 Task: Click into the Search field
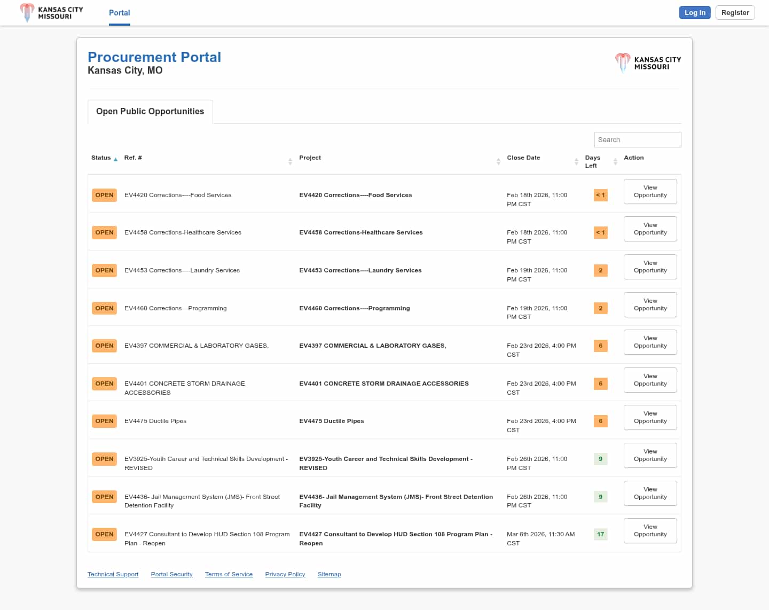click(x=637, y=140)
